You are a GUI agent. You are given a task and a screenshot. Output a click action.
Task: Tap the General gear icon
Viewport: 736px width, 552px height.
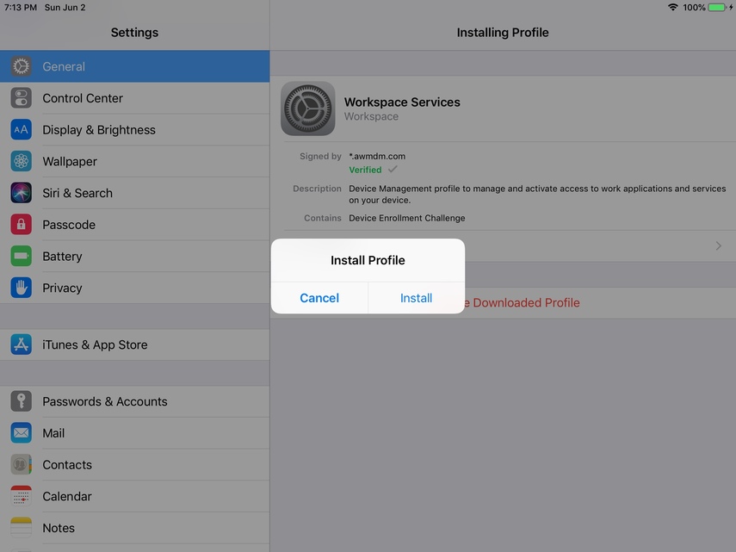click(x=22, y=66)
